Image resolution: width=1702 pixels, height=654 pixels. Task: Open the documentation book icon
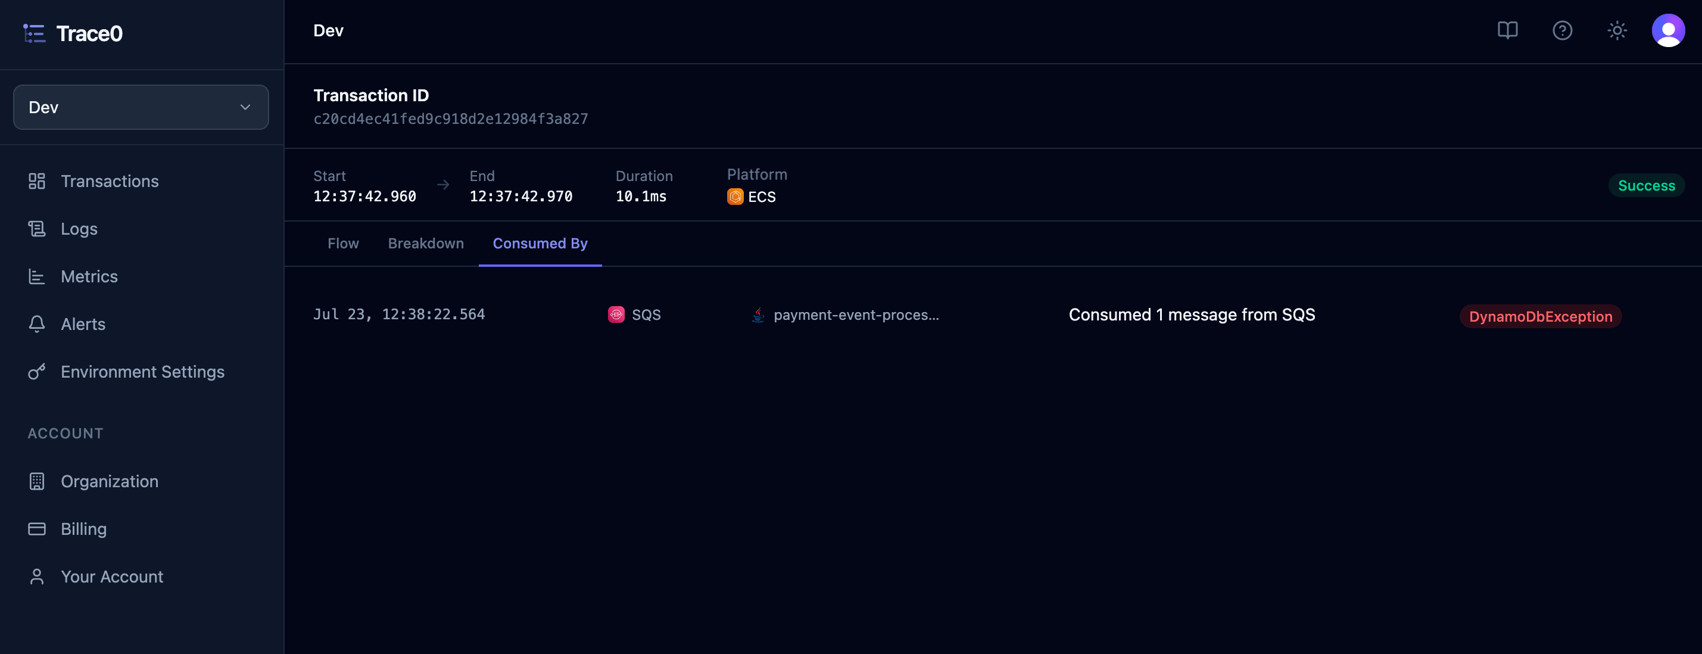coord(1507,30)
